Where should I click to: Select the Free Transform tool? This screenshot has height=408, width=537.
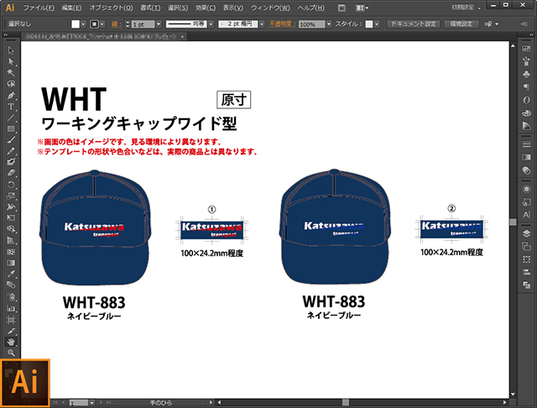point(11,218)
